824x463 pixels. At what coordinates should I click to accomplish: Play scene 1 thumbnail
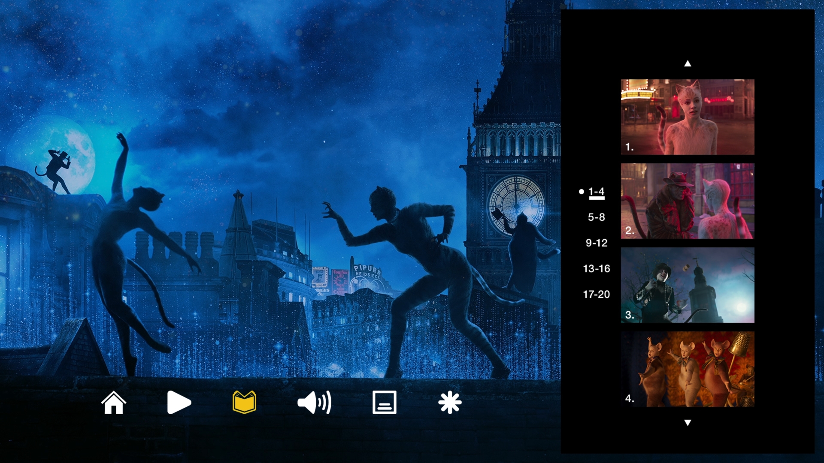(688, 117)
